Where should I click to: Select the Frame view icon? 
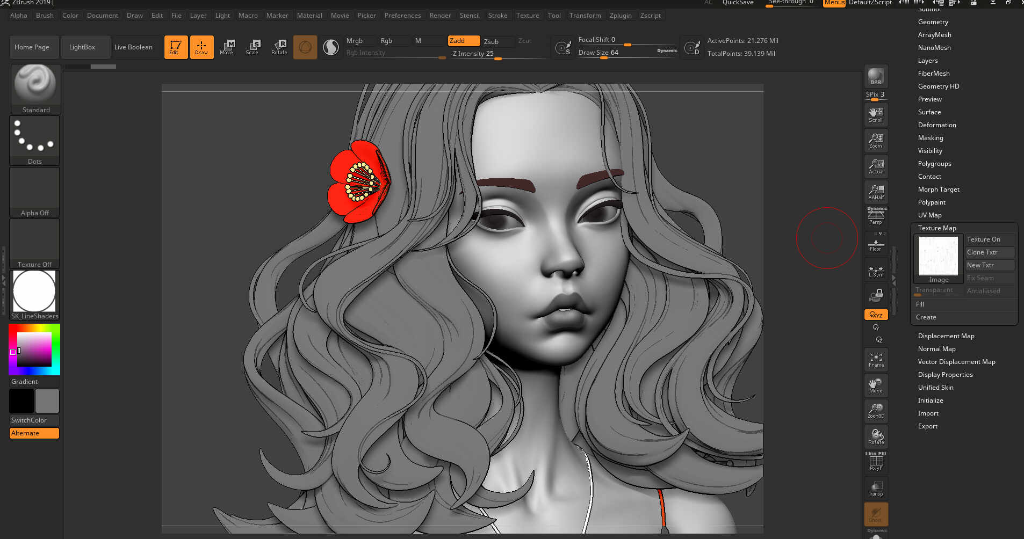pos(876,360)
